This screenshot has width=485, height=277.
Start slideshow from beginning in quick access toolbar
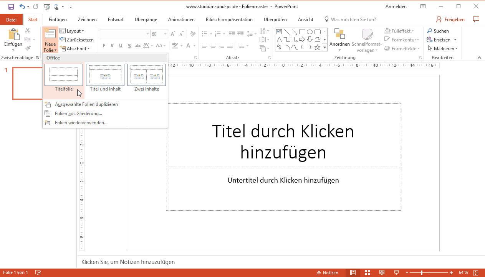[47, 7]
